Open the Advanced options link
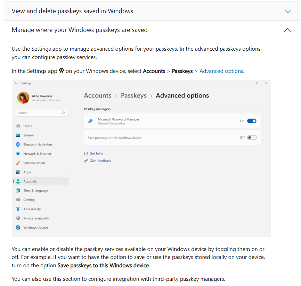 click(221, 71)
